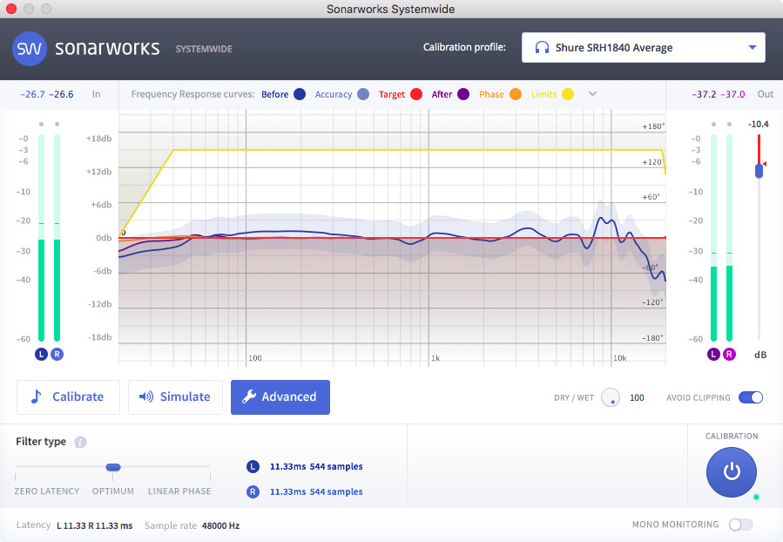783x542 pixels.
Task: Enable Mono Monitoring
Action: pos(739,525)
